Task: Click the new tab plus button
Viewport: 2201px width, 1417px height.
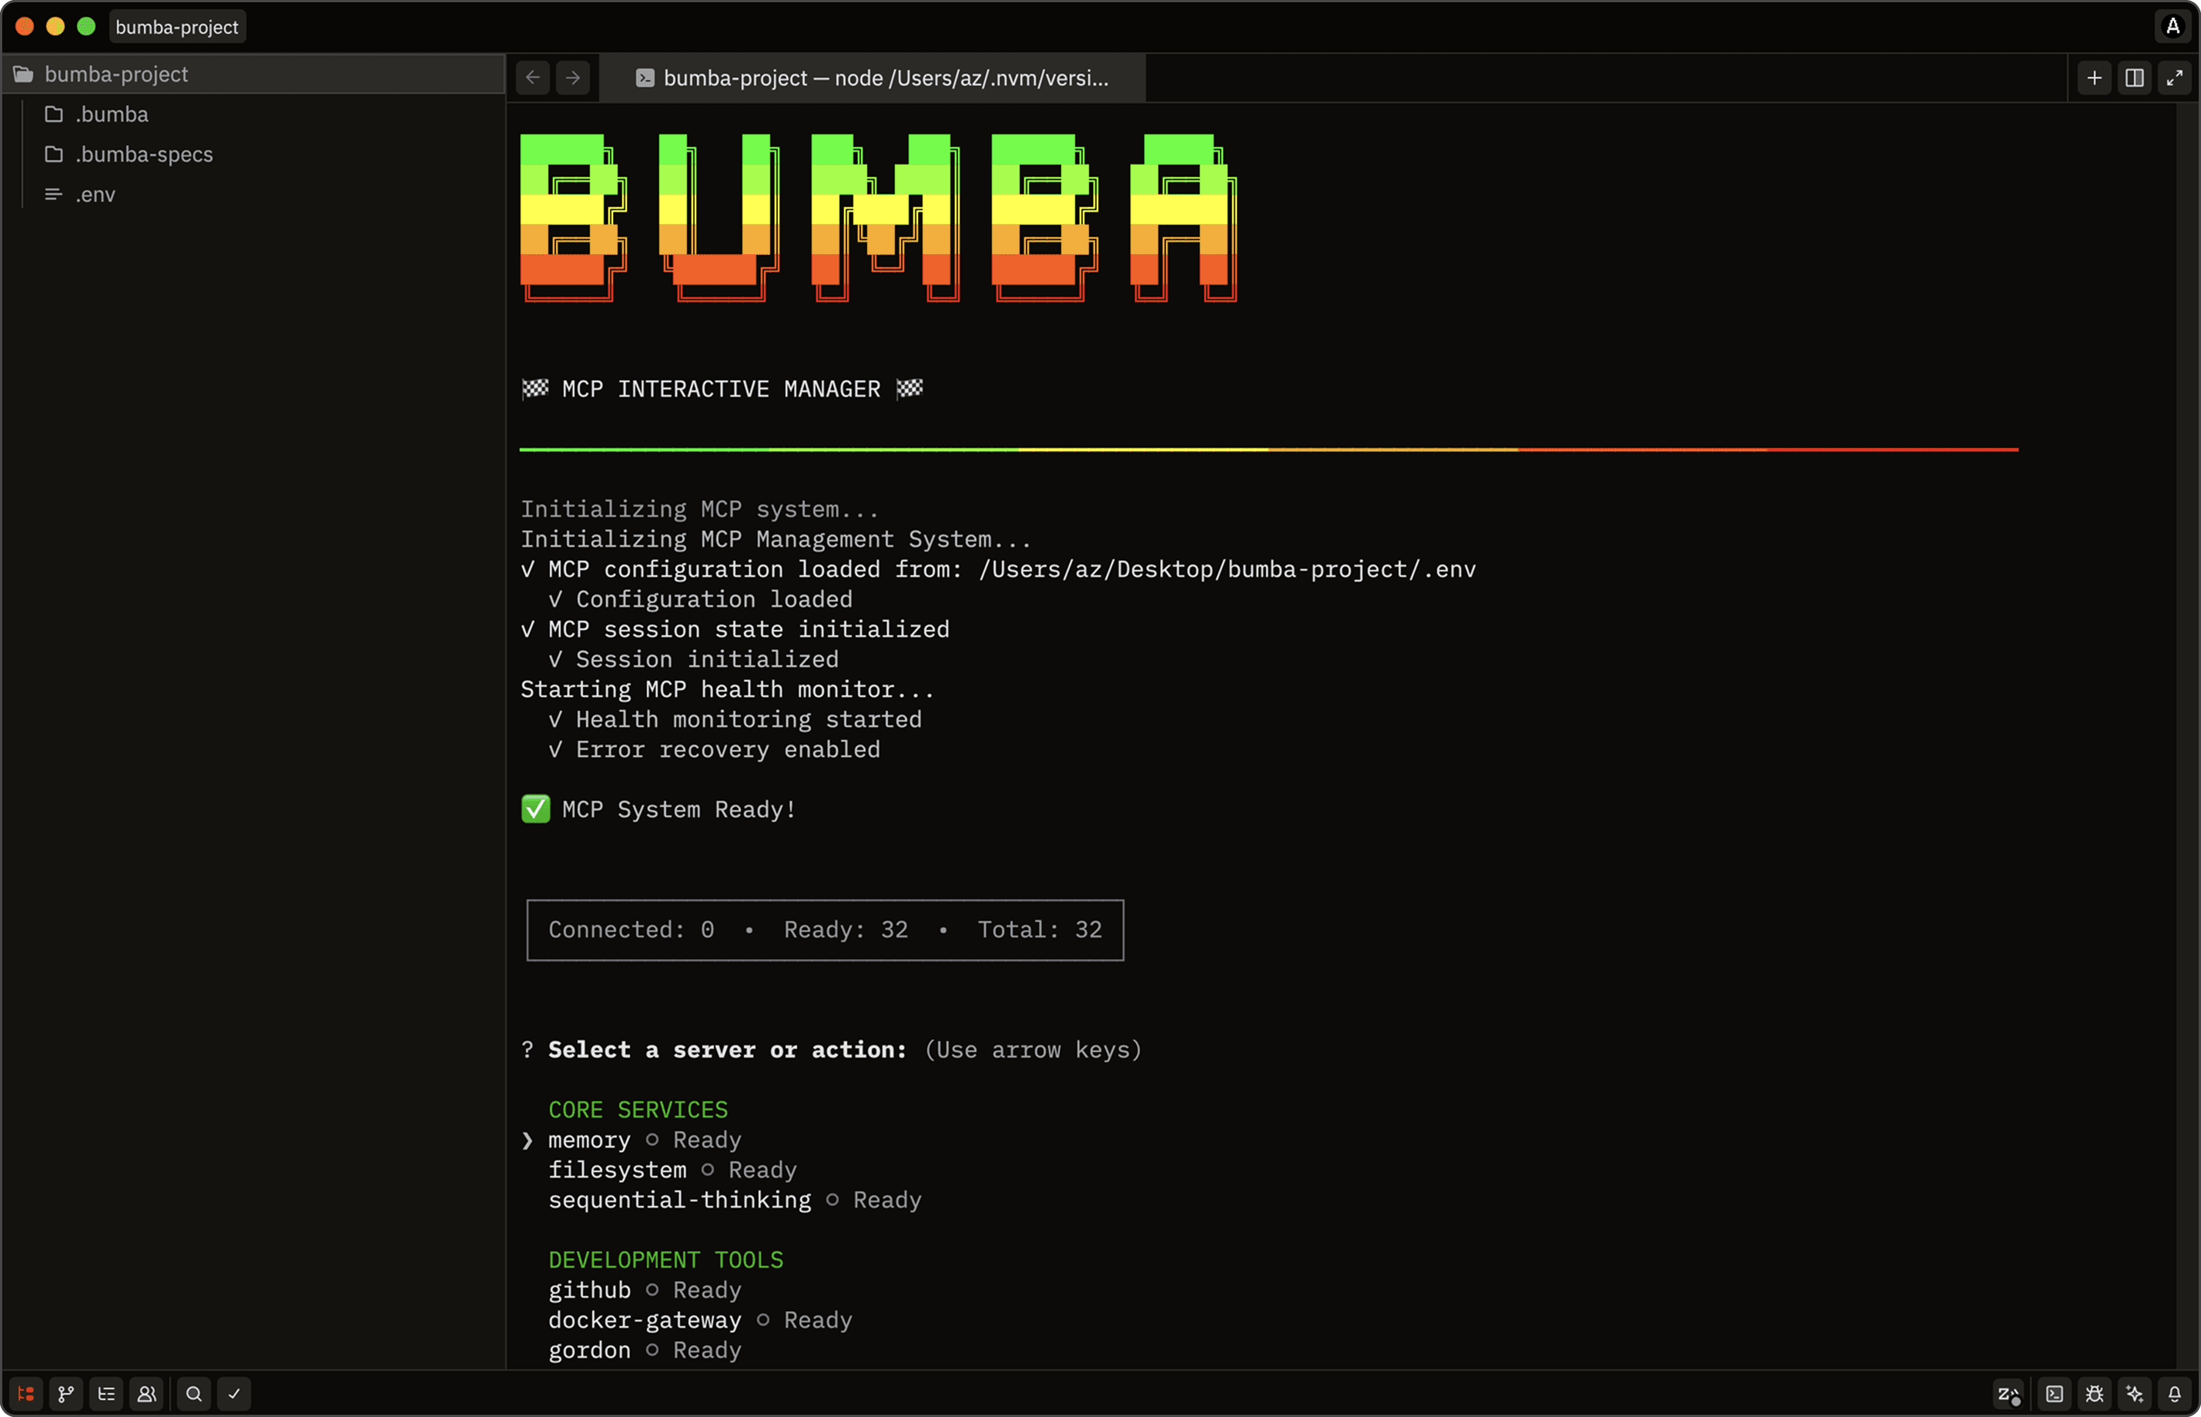Action: [x=2094, y=79]
